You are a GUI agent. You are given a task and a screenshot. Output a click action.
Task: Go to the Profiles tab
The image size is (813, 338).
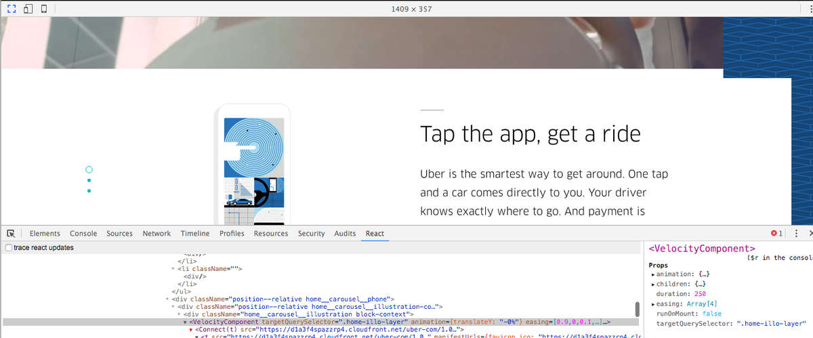232,234
